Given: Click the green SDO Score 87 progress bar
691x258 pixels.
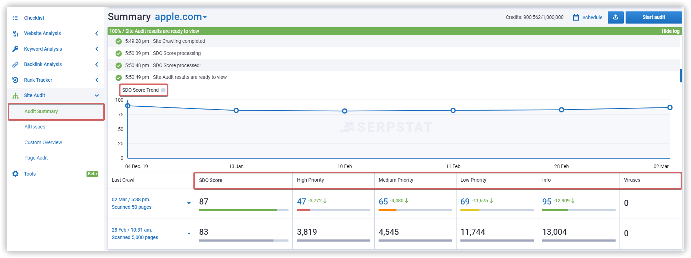Looking at the screenshot, I should coord(238,210).
